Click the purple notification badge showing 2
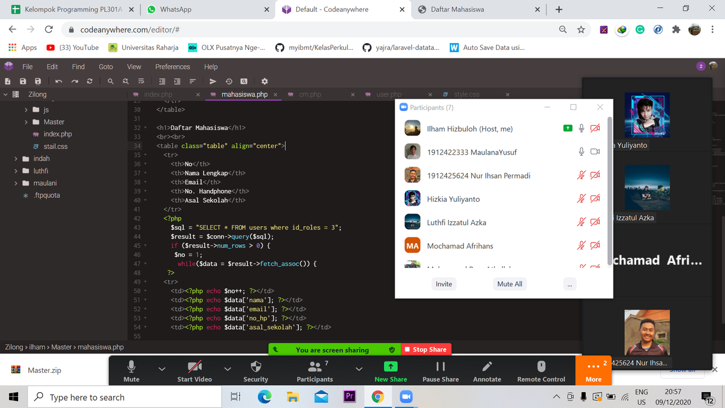This screenshot has width=725, height=408. pos(701,66)
